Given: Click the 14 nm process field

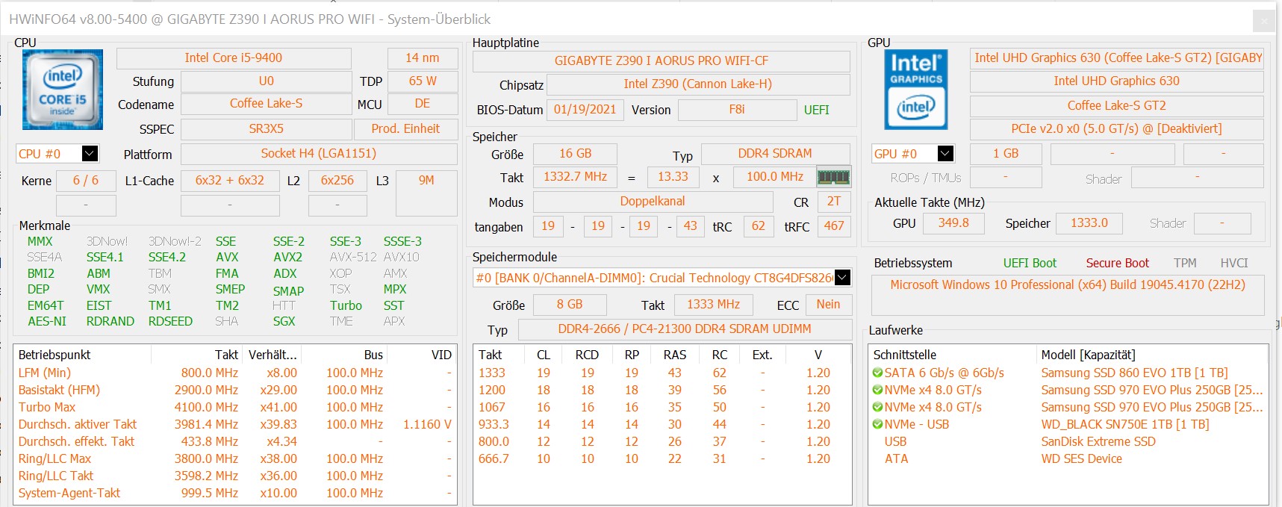Looking at the screenshot, I should point(423,58).
